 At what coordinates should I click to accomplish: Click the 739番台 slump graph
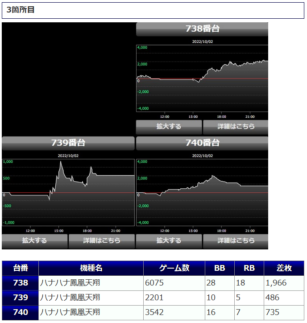68,192
